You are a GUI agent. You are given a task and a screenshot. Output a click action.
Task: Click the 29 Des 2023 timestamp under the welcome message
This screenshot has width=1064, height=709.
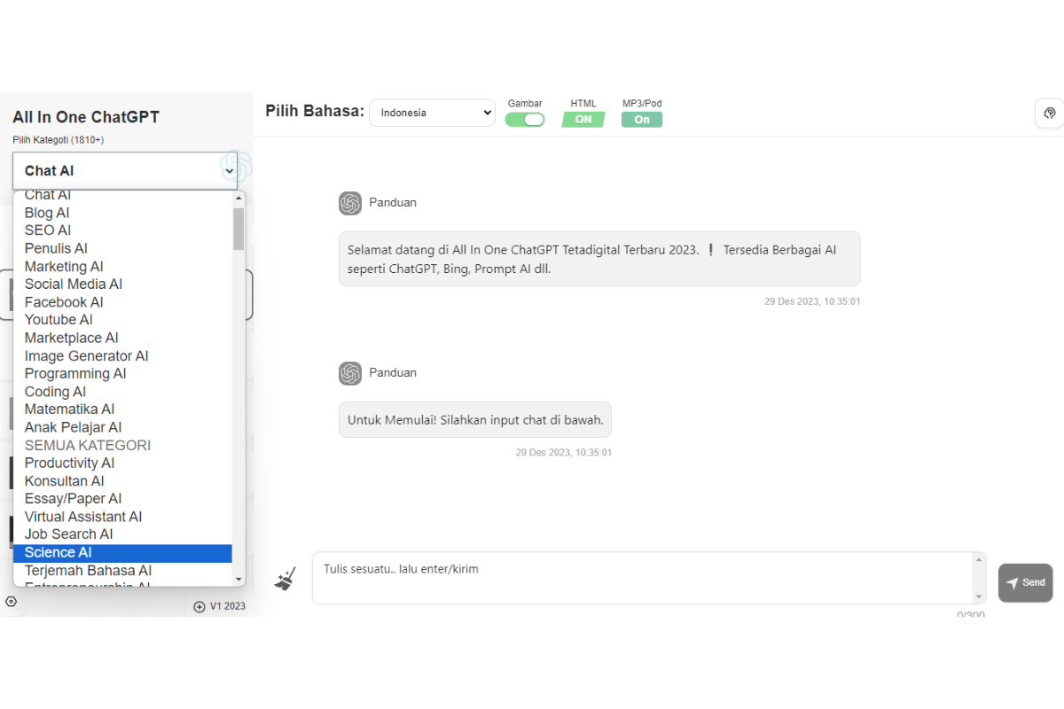(x=812, y=301)
